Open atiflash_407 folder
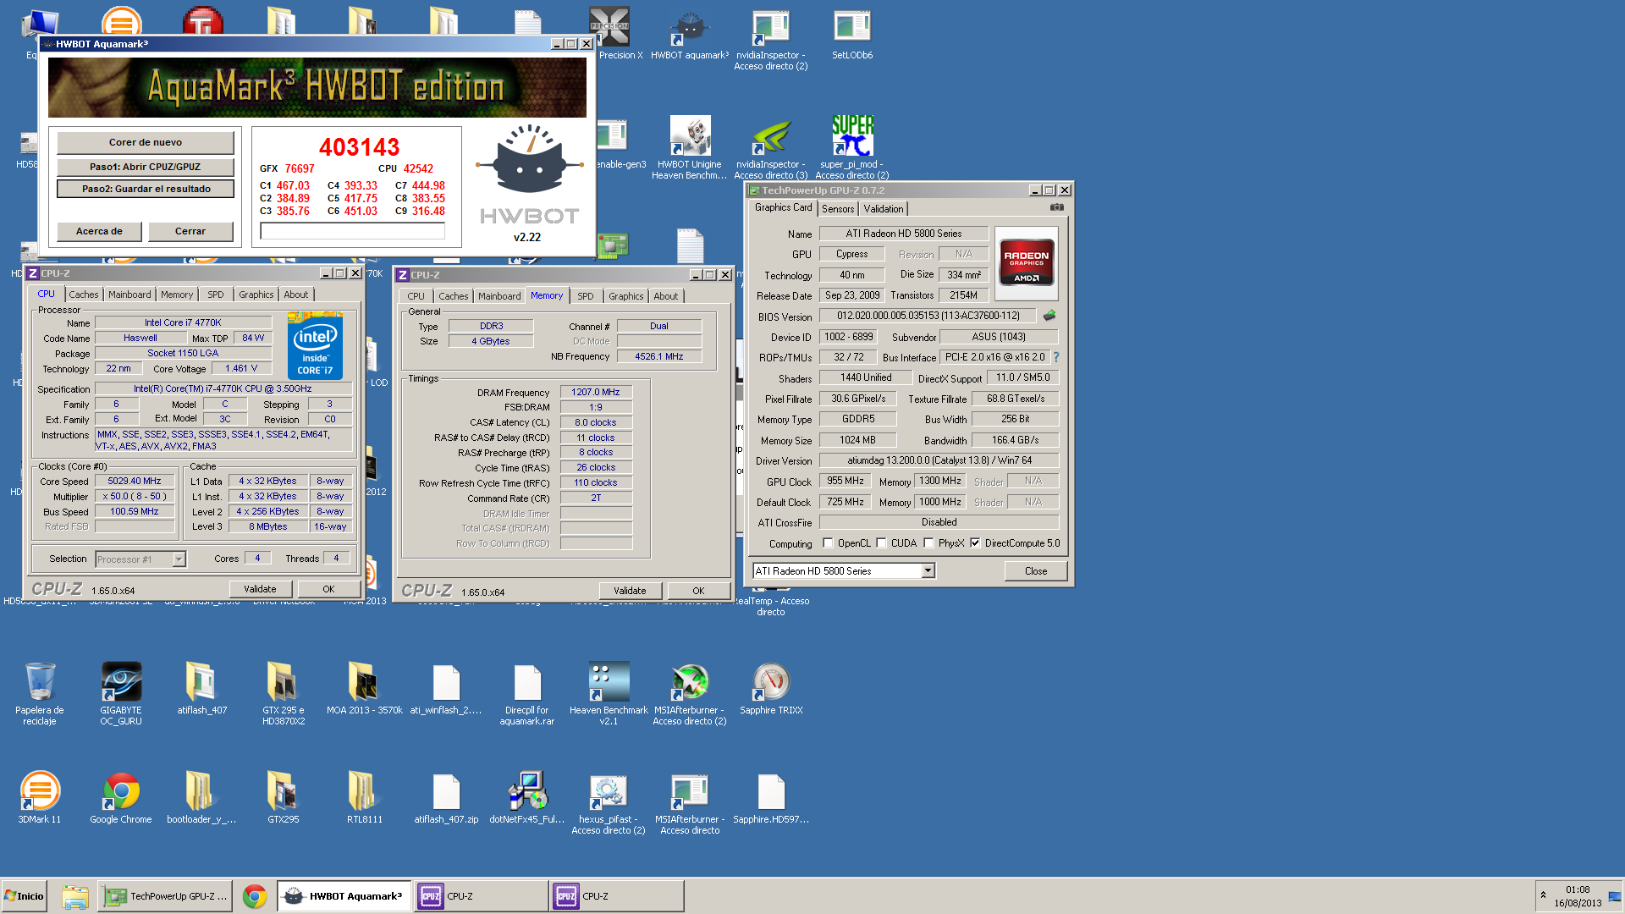Viewport: 1625px width, 914px height. [201, 688]
